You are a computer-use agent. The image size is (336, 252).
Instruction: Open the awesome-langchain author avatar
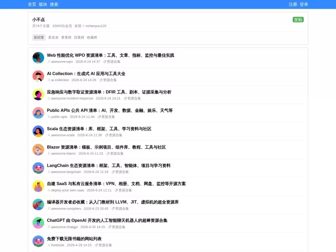[38, 168]
